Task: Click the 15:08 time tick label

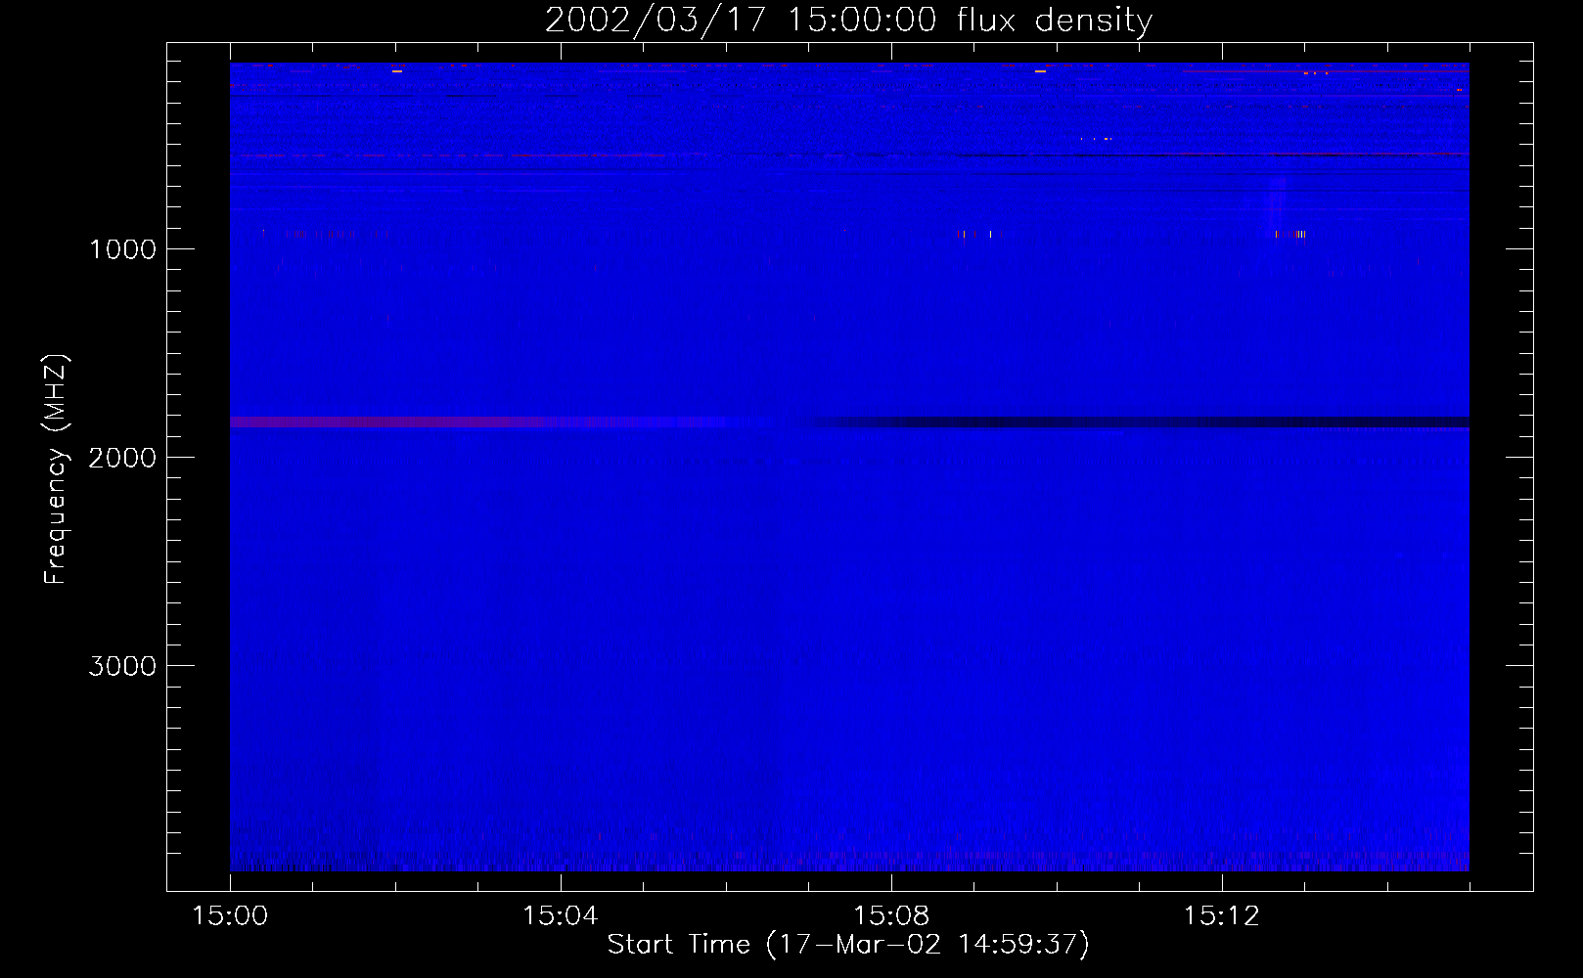Action: [890, 916]
